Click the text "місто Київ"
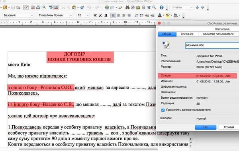The height and width of the screenshot is (151, 239). click(19, 65)
